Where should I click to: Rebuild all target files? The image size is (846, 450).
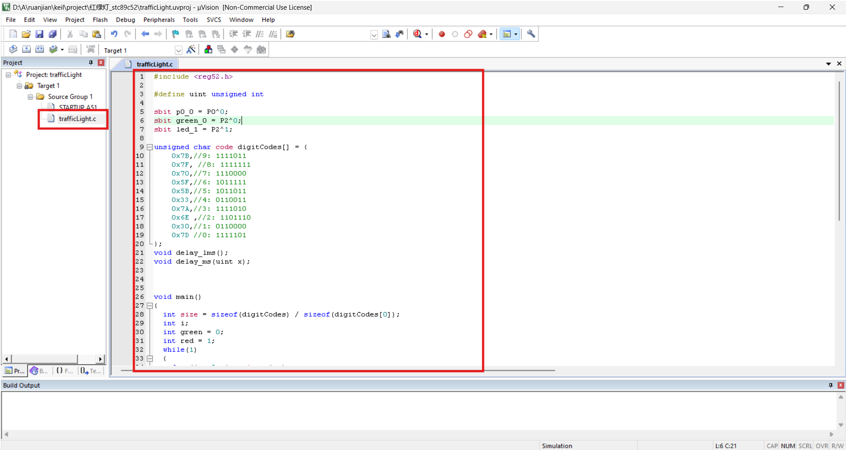click(x=40, y=49)
